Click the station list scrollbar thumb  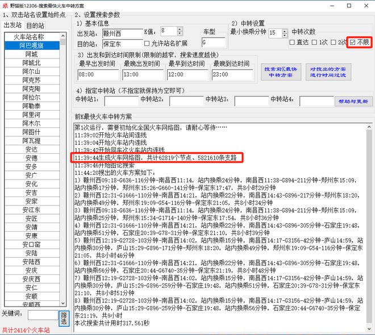pyautogui.click(x=63, y=42)
